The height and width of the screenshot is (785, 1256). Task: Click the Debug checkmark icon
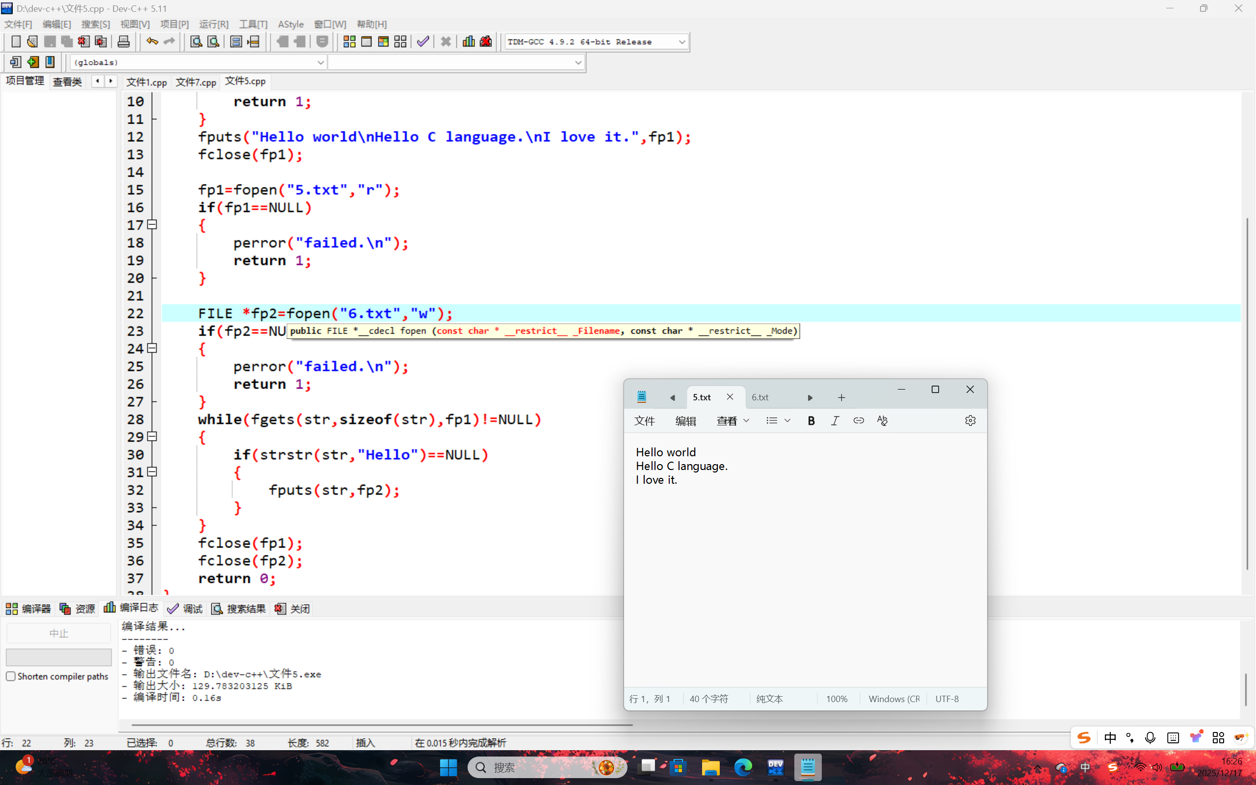[x=423, y=42]
